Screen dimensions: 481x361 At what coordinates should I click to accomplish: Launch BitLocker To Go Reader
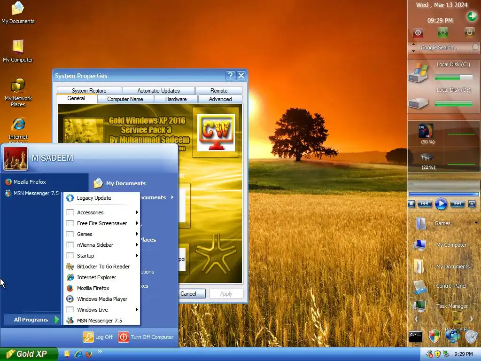[x=102, y=267]
